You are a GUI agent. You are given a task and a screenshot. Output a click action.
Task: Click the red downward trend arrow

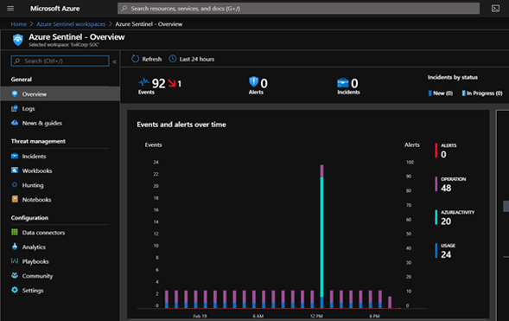tap(172, 84)
